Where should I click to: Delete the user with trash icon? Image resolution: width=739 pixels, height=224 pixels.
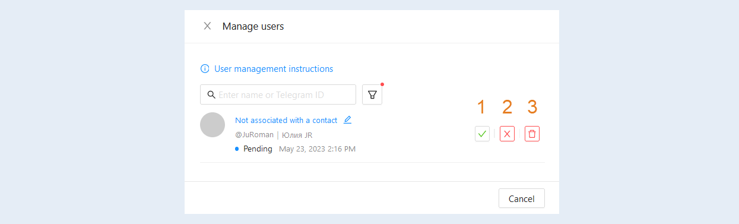(532, 134)
